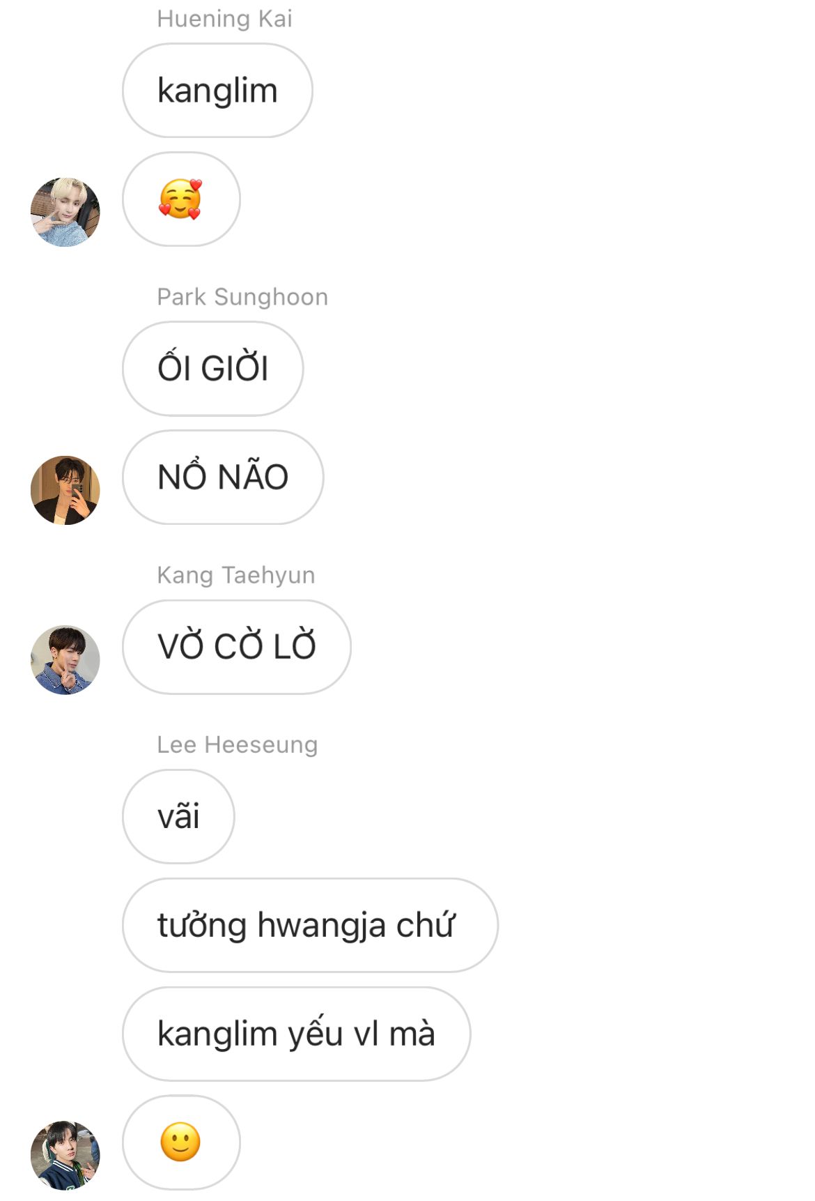
Task: Open avatar next to smiling emoji bubble
Action: coord(65,1155)
